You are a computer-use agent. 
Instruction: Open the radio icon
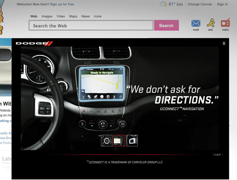coord(225,23)
